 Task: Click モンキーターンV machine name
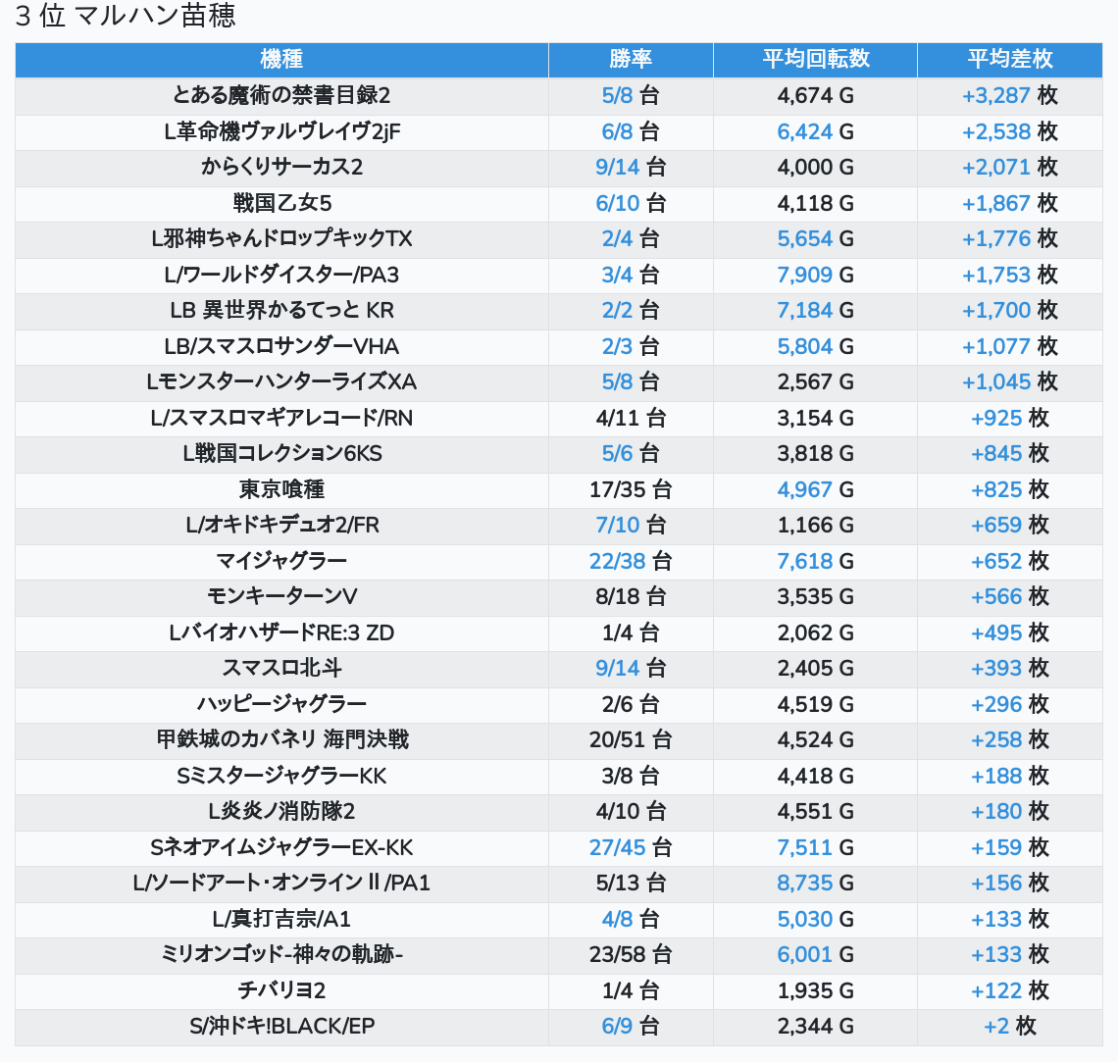click(x=281, y=597)
